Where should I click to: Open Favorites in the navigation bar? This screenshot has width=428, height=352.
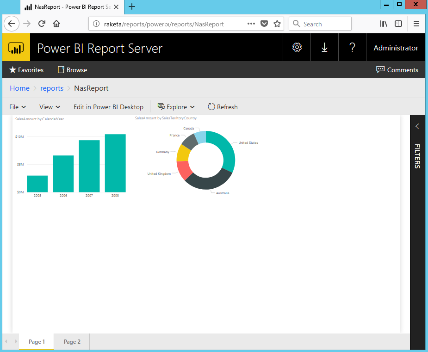pos(26,70)
